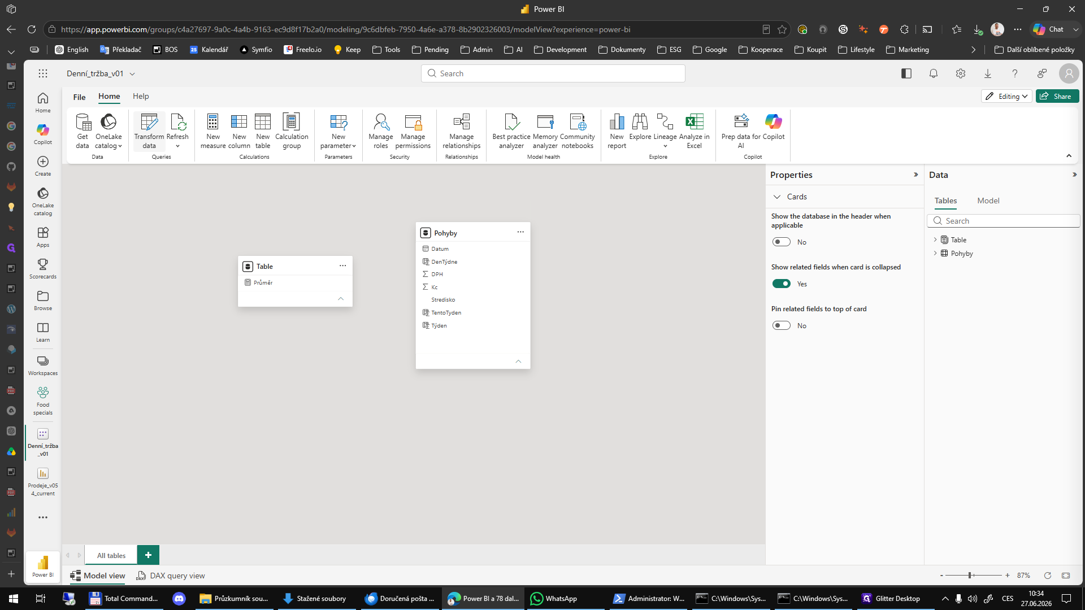
Task: Toggle Pin related fields to top
Action: pyautogui.click(x=782, y=325)
